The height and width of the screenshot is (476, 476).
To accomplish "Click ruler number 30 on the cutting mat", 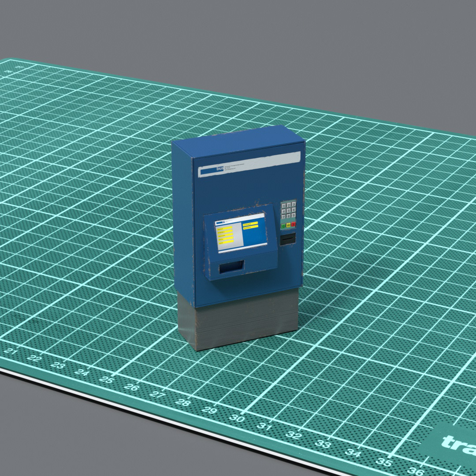I will point(237,418).
